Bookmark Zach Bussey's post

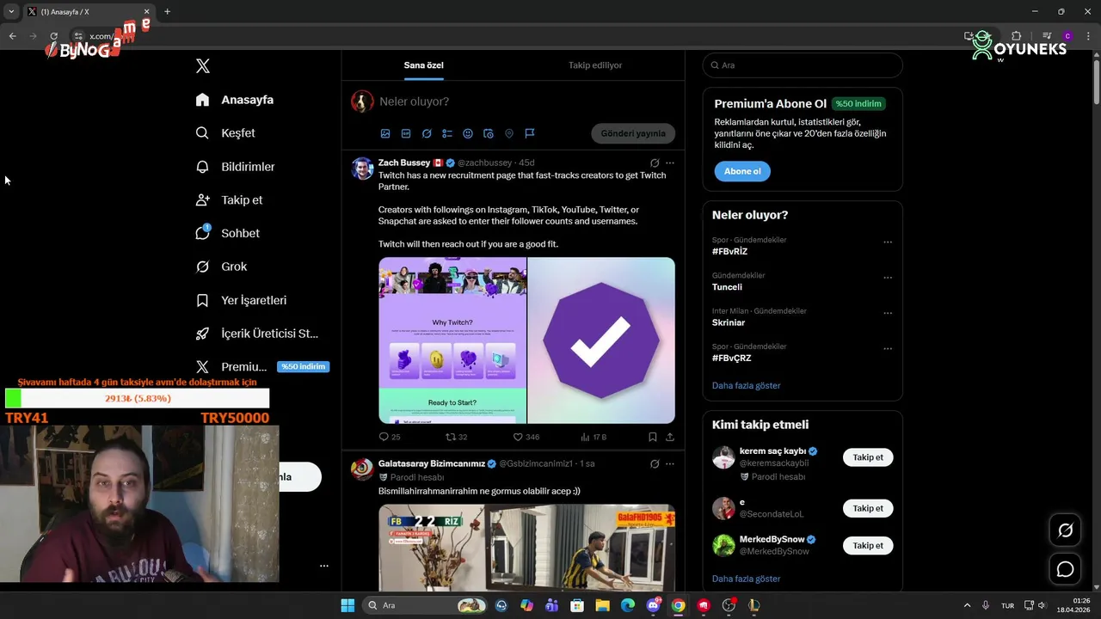653,437
